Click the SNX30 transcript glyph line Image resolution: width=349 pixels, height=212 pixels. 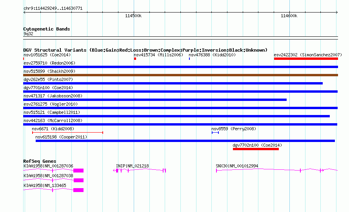pos(277,170)
